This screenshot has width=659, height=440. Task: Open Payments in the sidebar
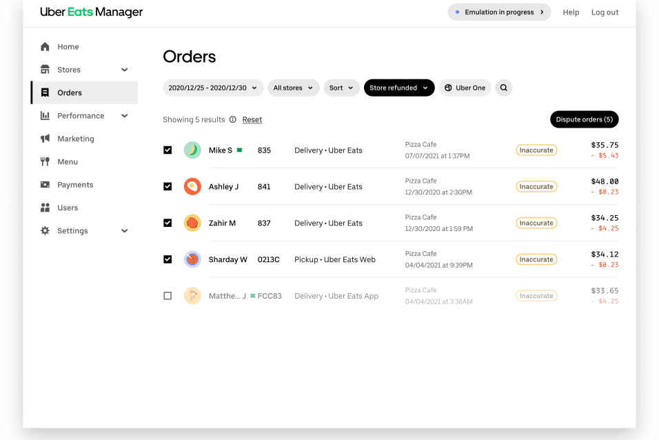click(x=84, y=185)
